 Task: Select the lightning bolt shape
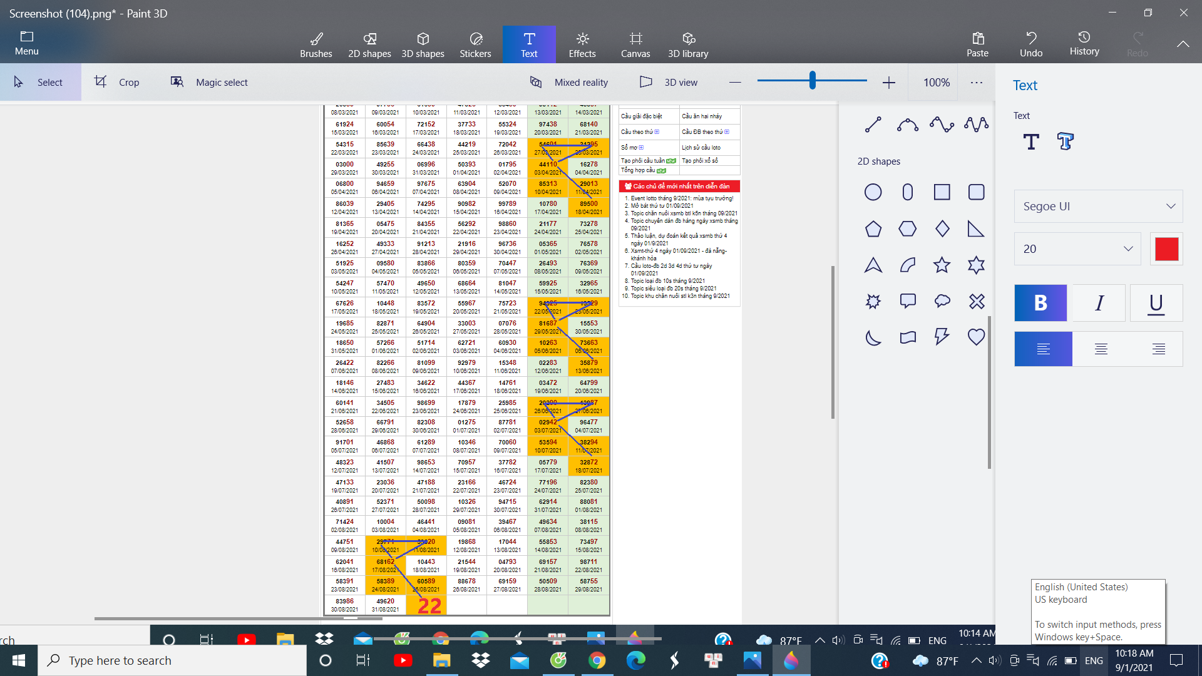(942, 338)
